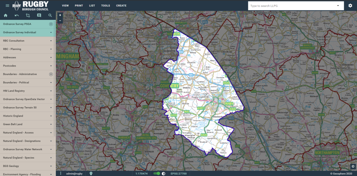Click the NORTHAMPTON label on the map

(x=327, y=153)
